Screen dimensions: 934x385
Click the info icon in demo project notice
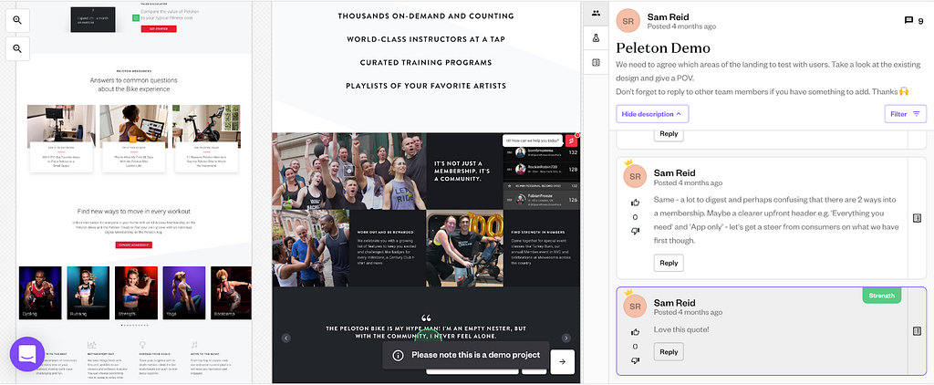pyautogui.click(x=398, y=355)
